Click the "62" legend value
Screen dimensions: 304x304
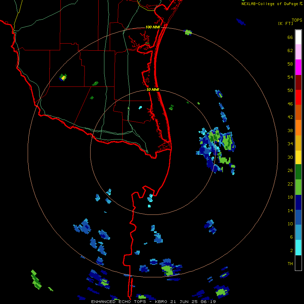290,51
